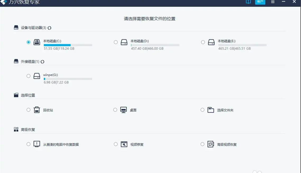The height and width of the screenshot is (173, 301).
Task: Refresh the external disks (外接磁盘) list
Action: [x=42, y=62]
